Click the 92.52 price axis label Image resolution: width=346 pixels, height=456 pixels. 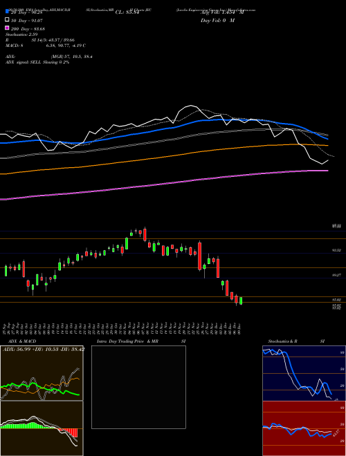coord(336,250)
